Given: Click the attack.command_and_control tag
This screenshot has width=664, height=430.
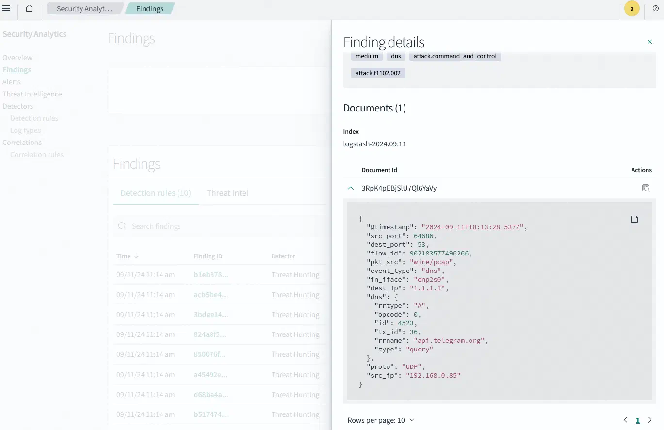Looking at the screenshot, I should [x=455, y=56].
